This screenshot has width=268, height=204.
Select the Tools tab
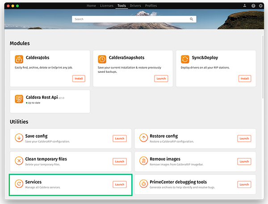pyautogui.click(x=121, y=6)
